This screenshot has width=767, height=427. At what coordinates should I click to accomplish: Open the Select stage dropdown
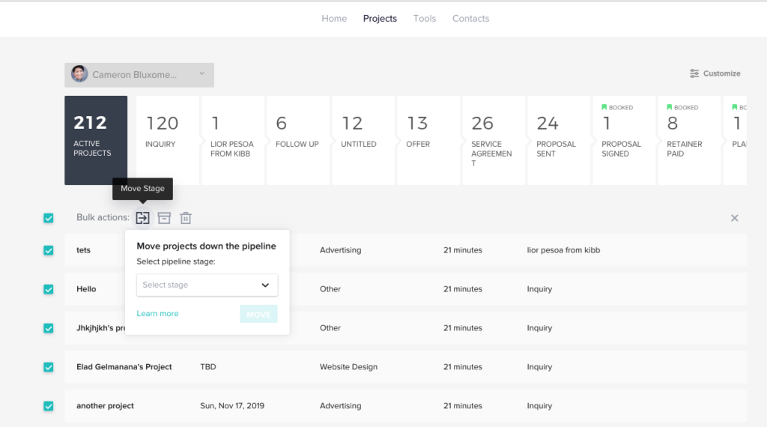tap(207, 285)
